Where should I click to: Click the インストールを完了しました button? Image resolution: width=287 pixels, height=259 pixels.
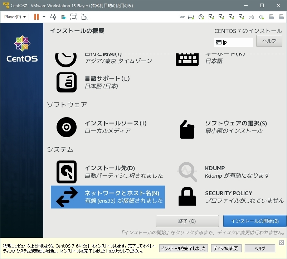184,248
